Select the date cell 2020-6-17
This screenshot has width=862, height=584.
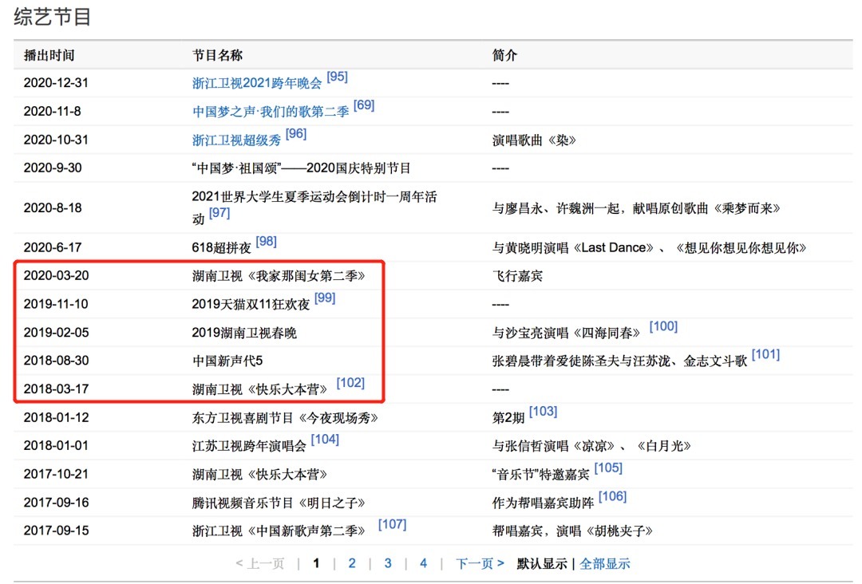(52, 248)
